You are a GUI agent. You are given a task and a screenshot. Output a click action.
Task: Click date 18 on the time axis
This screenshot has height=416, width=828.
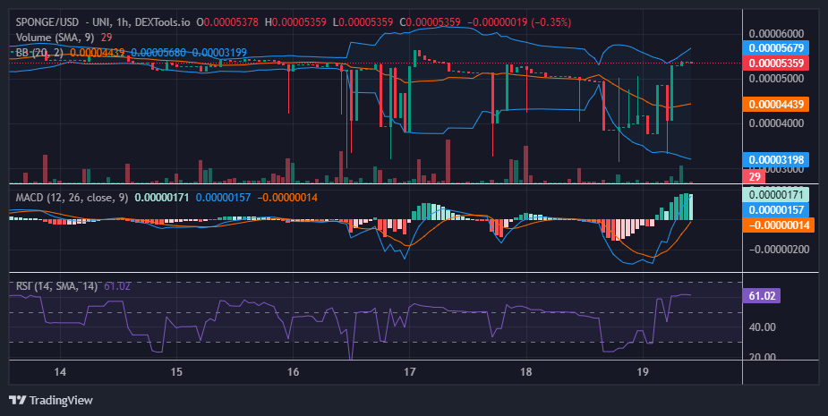(x=526, y=371)
